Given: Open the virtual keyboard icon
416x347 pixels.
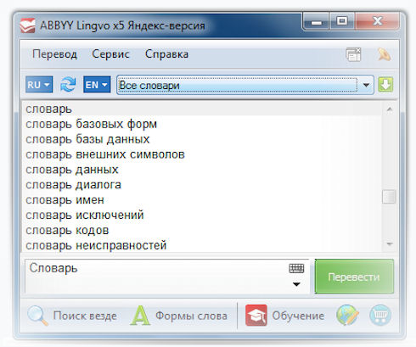Looking at the screenshot, I should click(296, 268).
